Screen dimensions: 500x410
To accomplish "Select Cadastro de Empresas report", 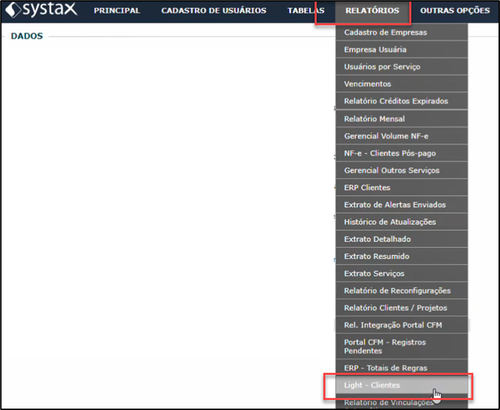I will 402,32.
